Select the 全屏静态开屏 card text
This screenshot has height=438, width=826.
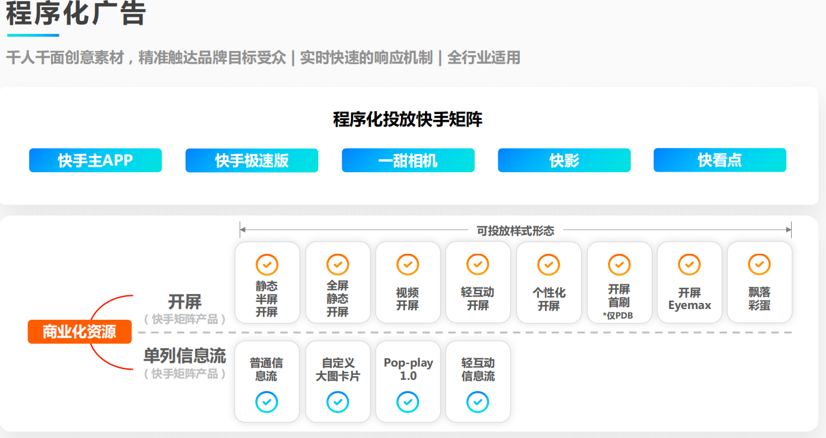click(x=337, y=299)
